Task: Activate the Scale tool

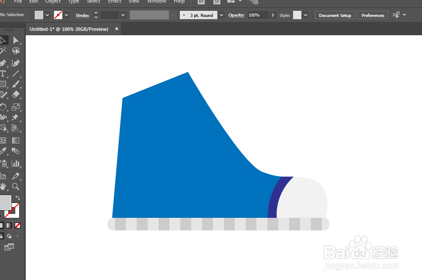Action: tap(16, 107)
